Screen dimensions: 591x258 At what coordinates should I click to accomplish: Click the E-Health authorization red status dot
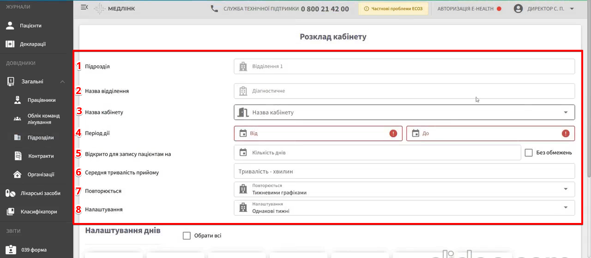click(x=499, y=9)
